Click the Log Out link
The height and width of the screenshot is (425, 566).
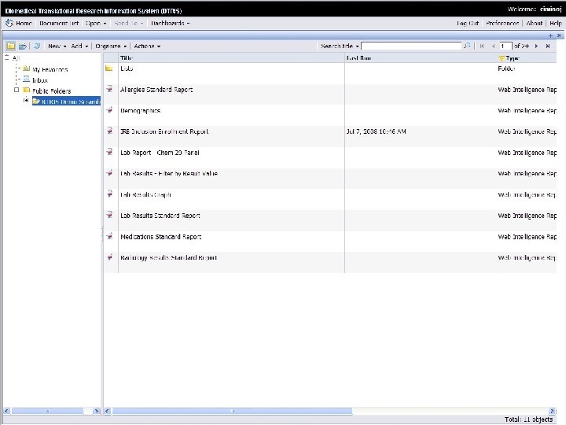[468, 23]
